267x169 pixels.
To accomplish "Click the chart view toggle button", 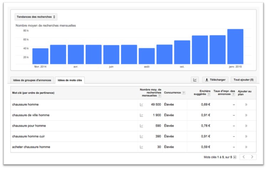I will click(195, 80).
